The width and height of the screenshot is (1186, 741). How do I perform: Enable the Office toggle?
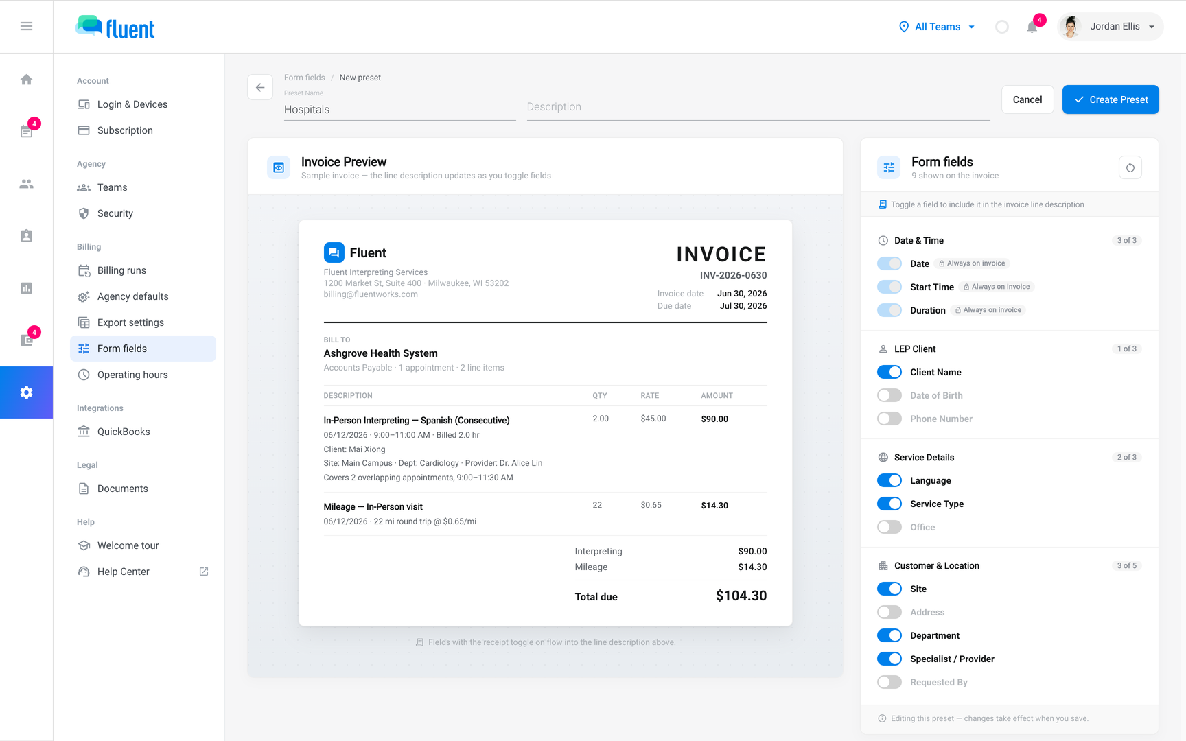889,527
